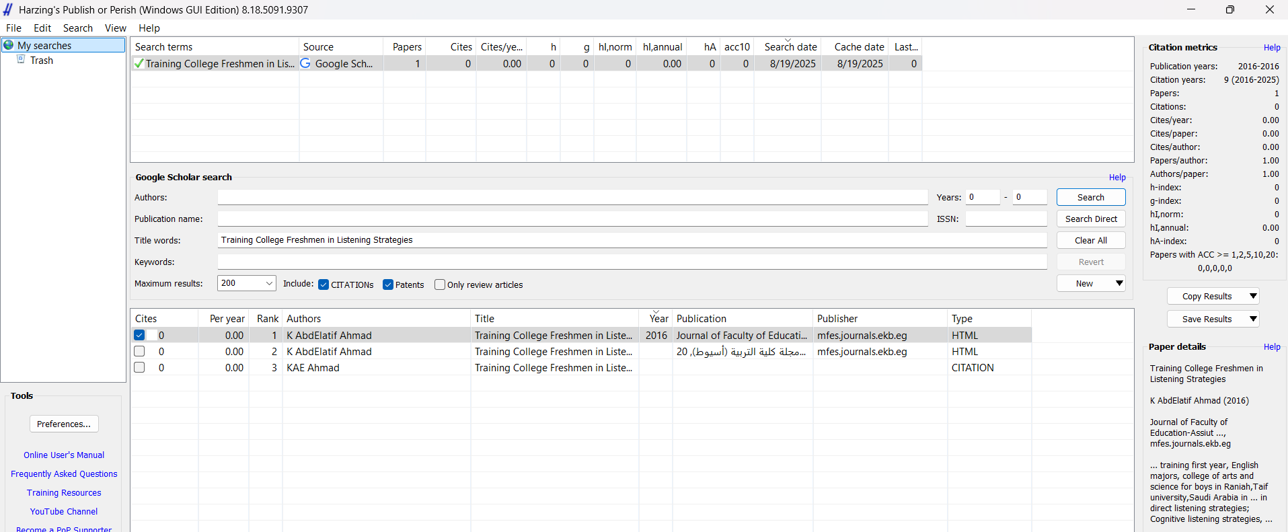Viewport: 1288px width, 532px height.
Task: Uncheck the CITATIONs include checkbox
Action: click(324, 284)
